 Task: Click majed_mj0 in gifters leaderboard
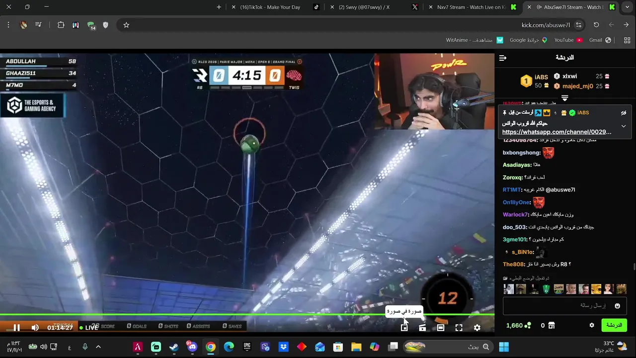[577, 86]
